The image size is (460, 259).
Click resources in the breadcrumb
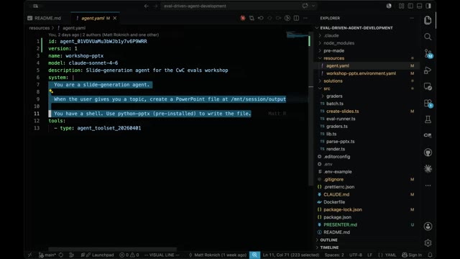(40, 28)
